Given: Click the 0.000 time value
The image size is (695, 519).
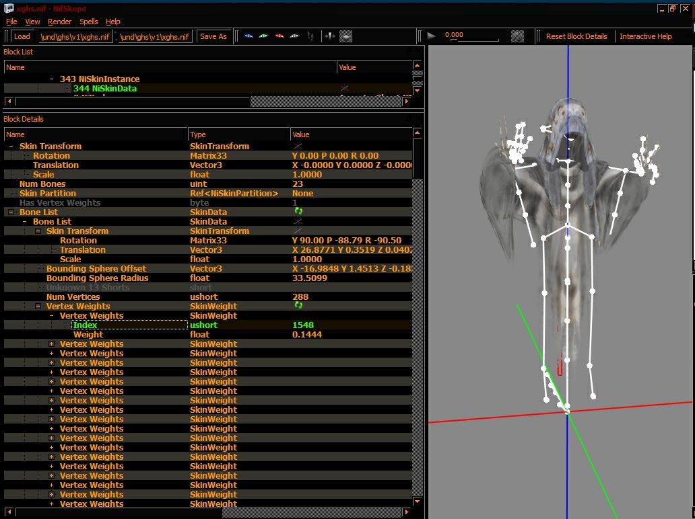Looking at the screenshot, I should point(454,34).
